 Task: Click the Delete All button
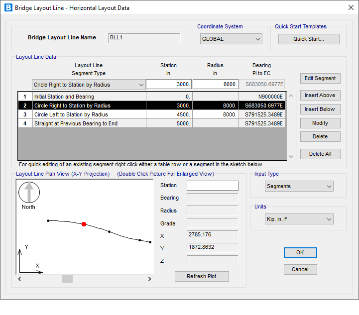click(320, 154)
